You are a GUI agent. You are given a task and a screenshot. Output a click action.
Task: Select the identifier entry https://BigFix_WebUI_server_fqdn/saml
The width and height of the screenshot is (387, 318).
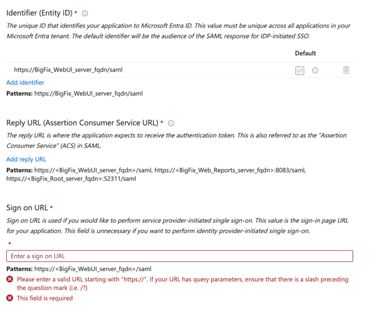[x=68, y=70]
